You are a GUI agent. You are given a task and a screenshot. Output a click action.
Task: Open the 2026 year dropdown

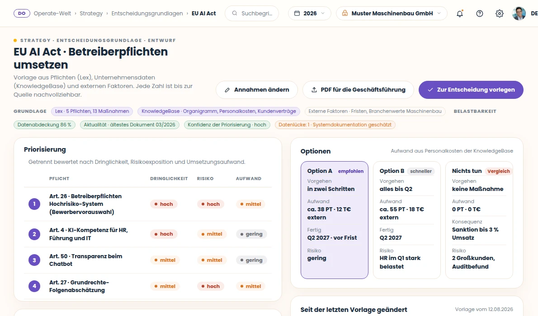coord(310,14)
